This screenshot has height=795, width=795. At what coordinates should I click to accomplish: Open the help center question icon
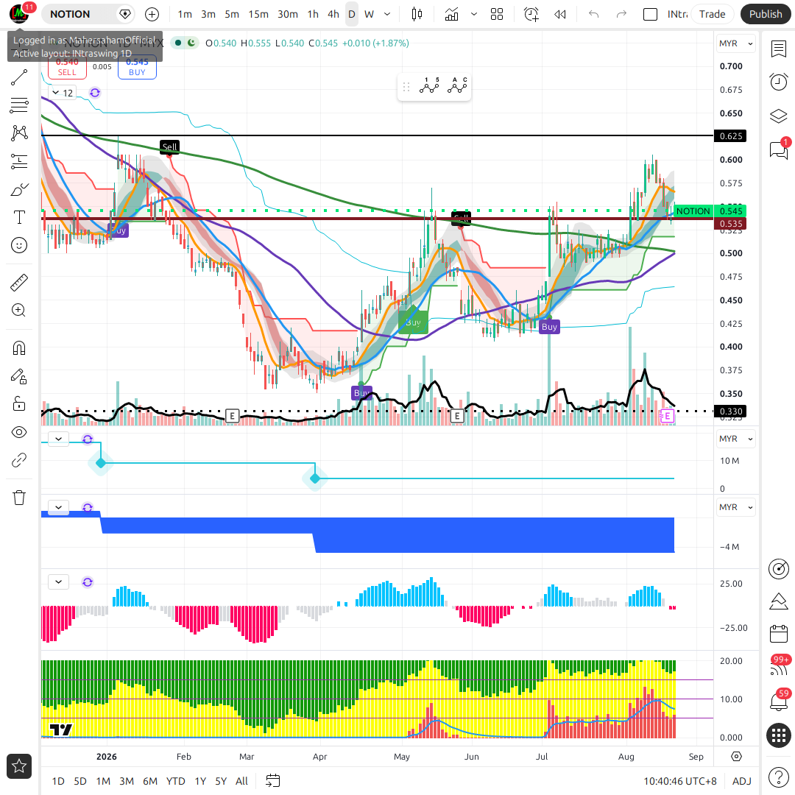coord(779,777)
